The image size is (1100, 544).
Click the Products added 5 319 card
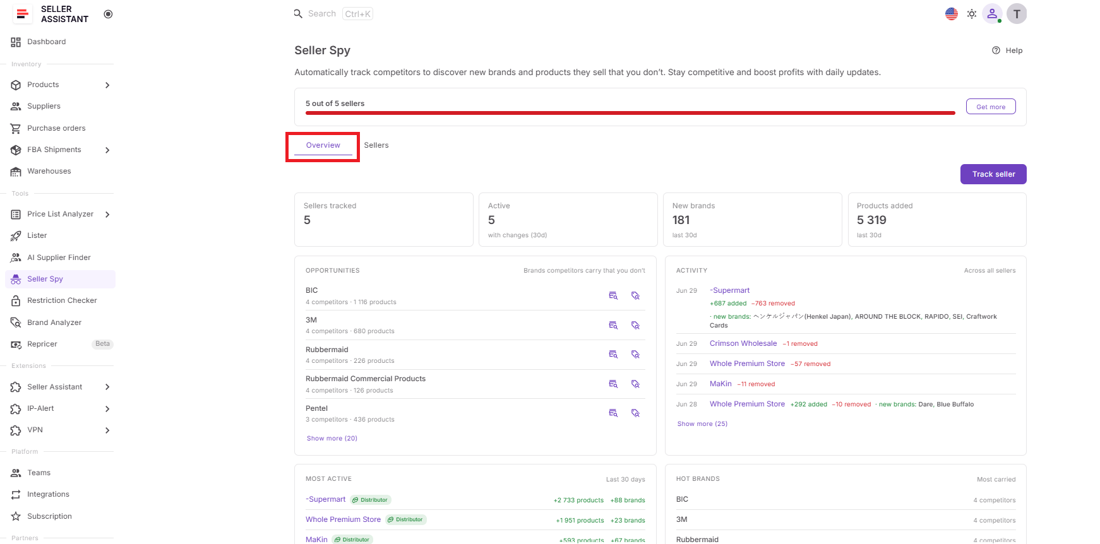pos(937,220)
